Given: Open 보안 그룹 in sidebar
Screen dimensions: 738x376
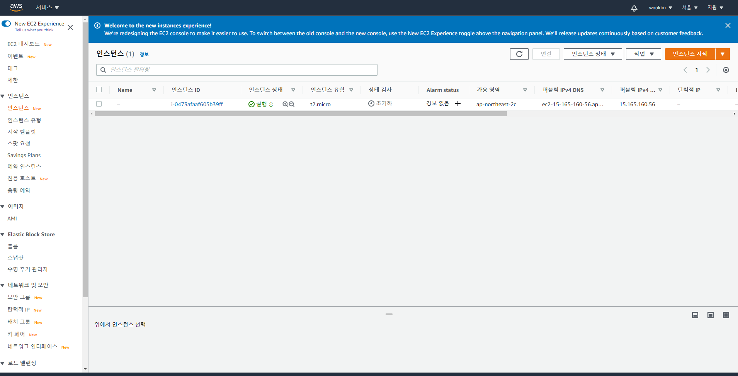Looking at the screenshot, I should 19,297.
